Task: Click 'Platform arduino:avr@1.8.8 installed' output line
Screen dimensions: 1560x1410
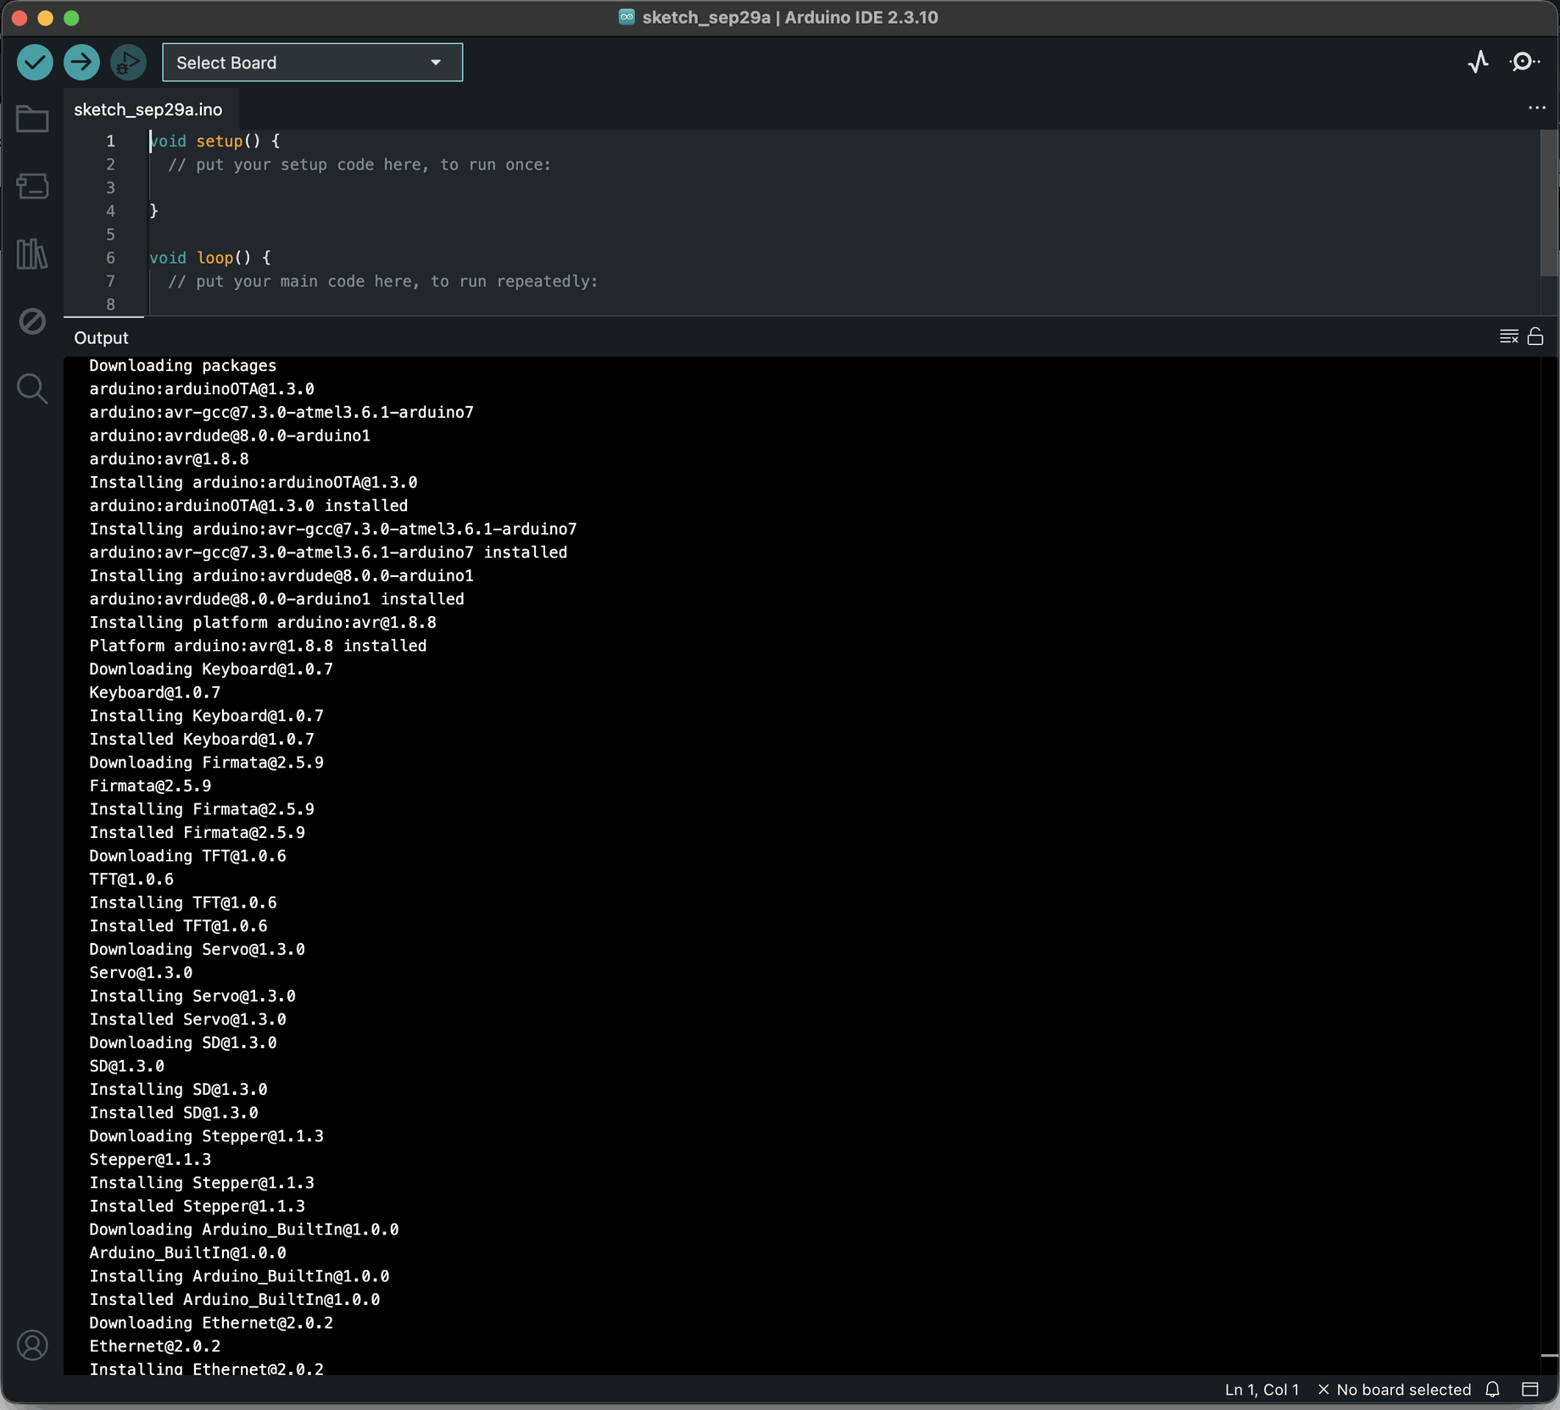Action: click(258, 646)
